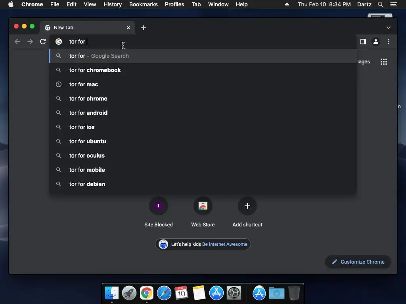Screen dimensions: 406x304
Task: Select the New Tab tab
Action: point(87,28)
